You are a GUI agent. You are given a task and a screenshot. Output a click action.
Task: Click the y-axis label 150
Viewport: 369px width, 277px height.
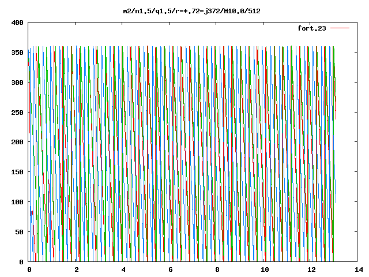point(17,172)
